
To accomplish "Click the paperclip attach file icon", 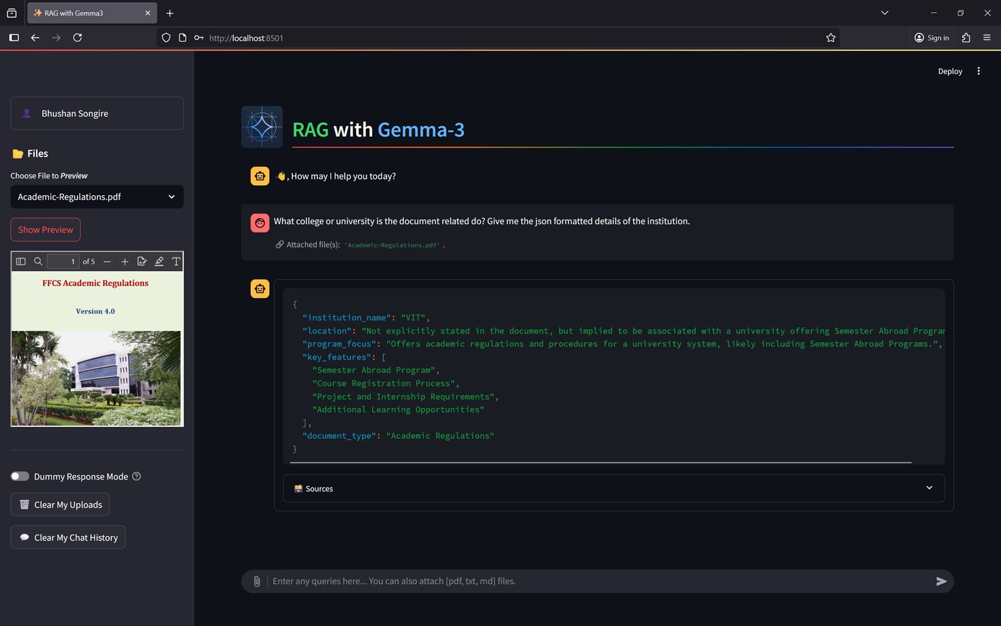I will pyautogui.click(x=257, y=581).
